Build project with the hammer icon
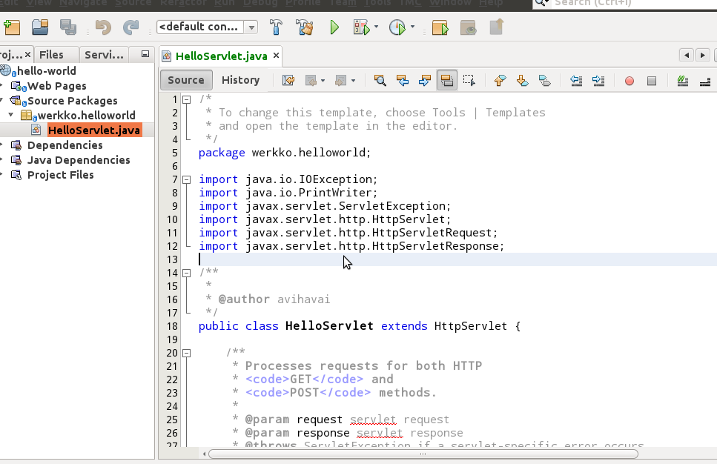 (276, 27)
